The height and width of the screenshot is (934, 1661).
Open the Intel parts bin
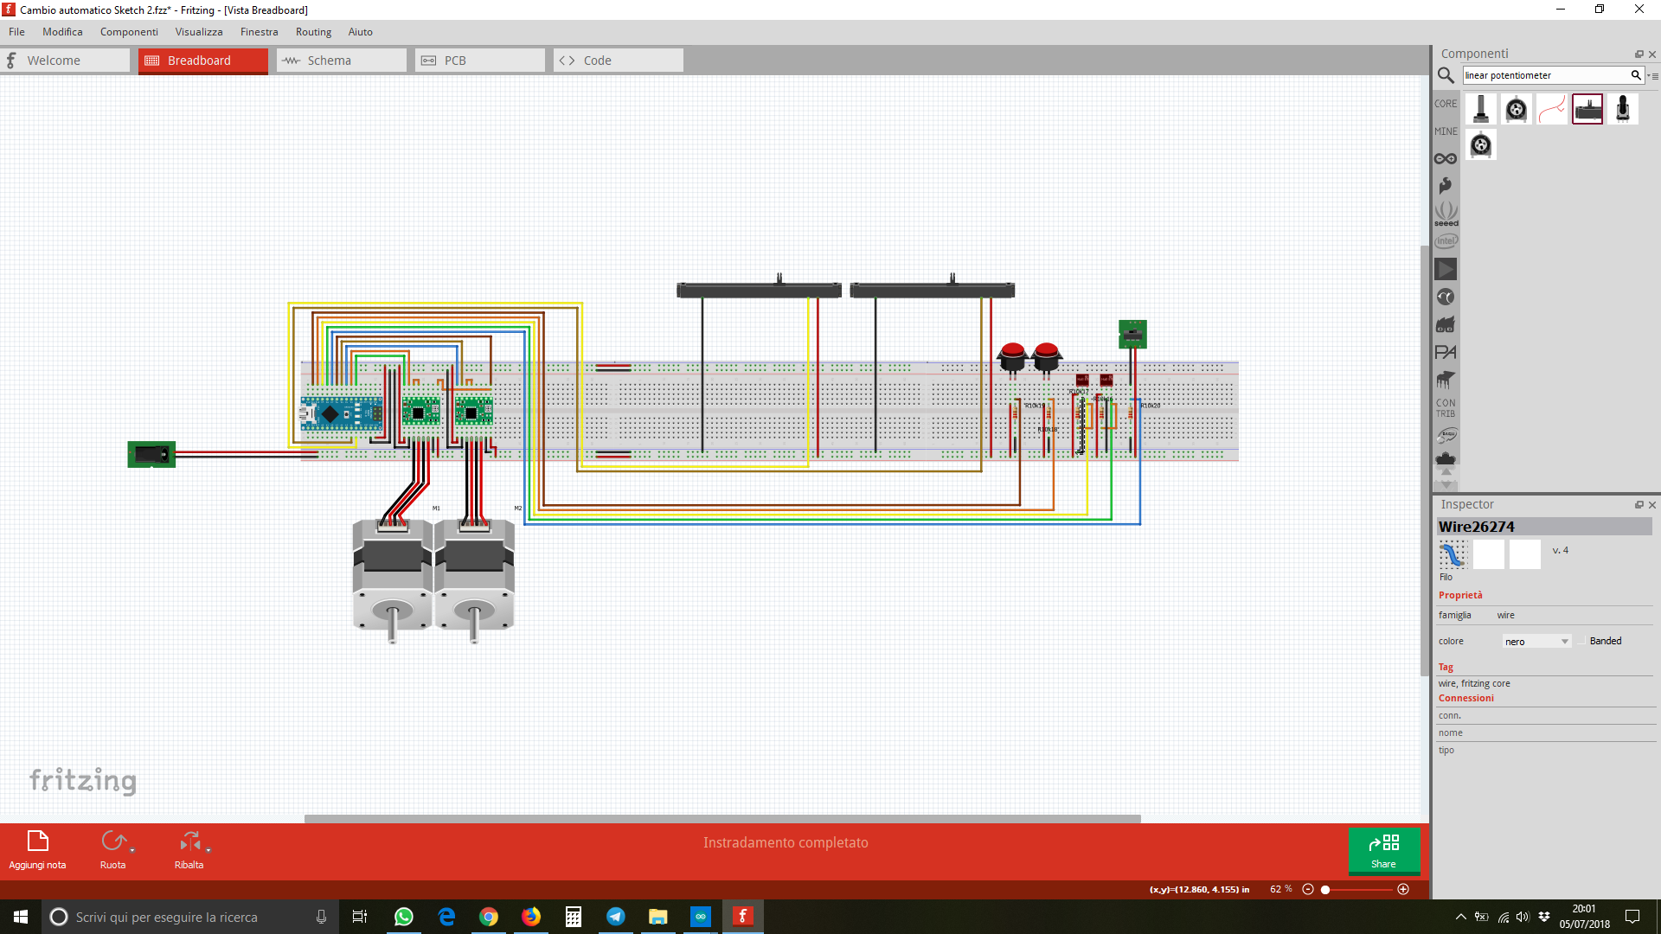click(1446, 241)
